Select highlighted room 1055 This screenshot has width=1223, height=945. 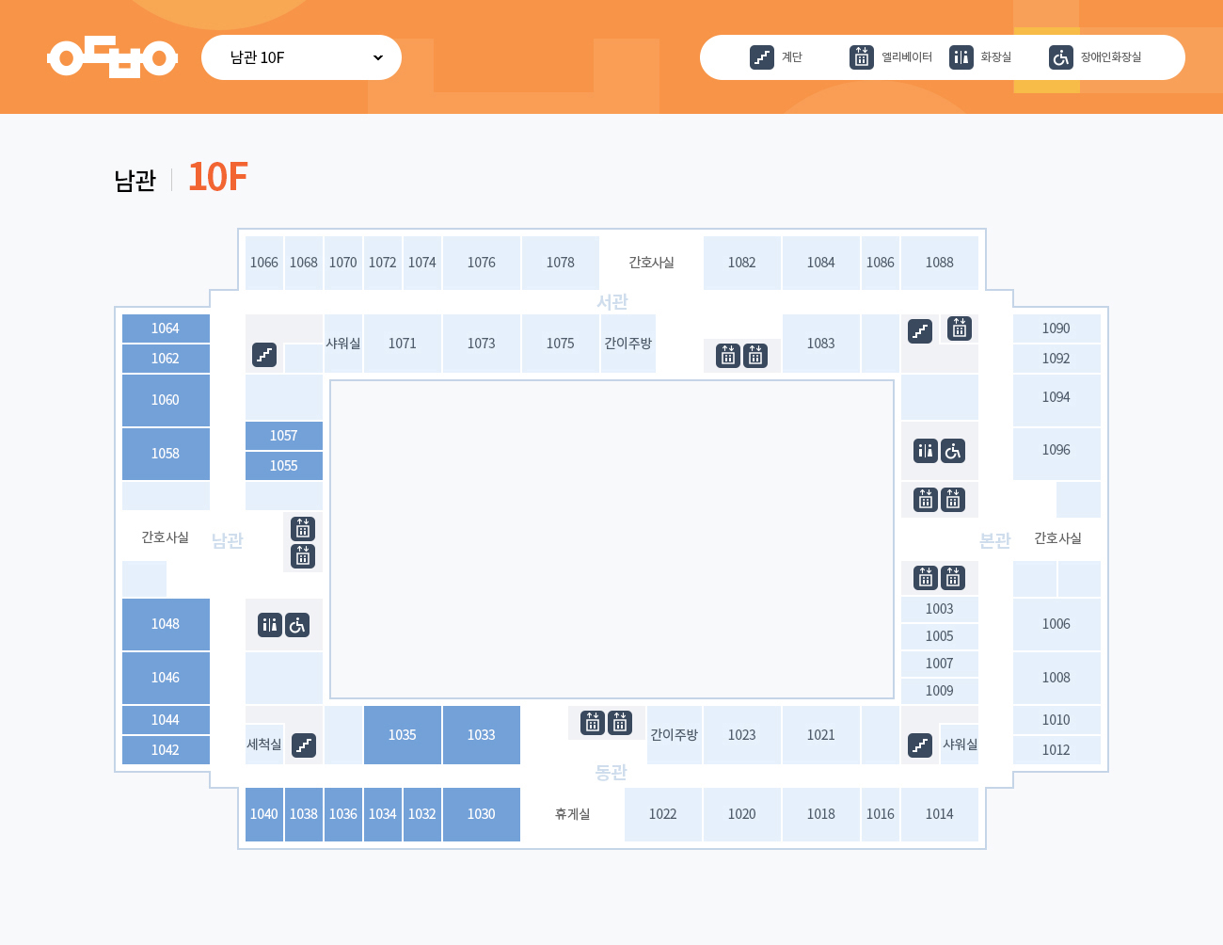tap(284, 466)
